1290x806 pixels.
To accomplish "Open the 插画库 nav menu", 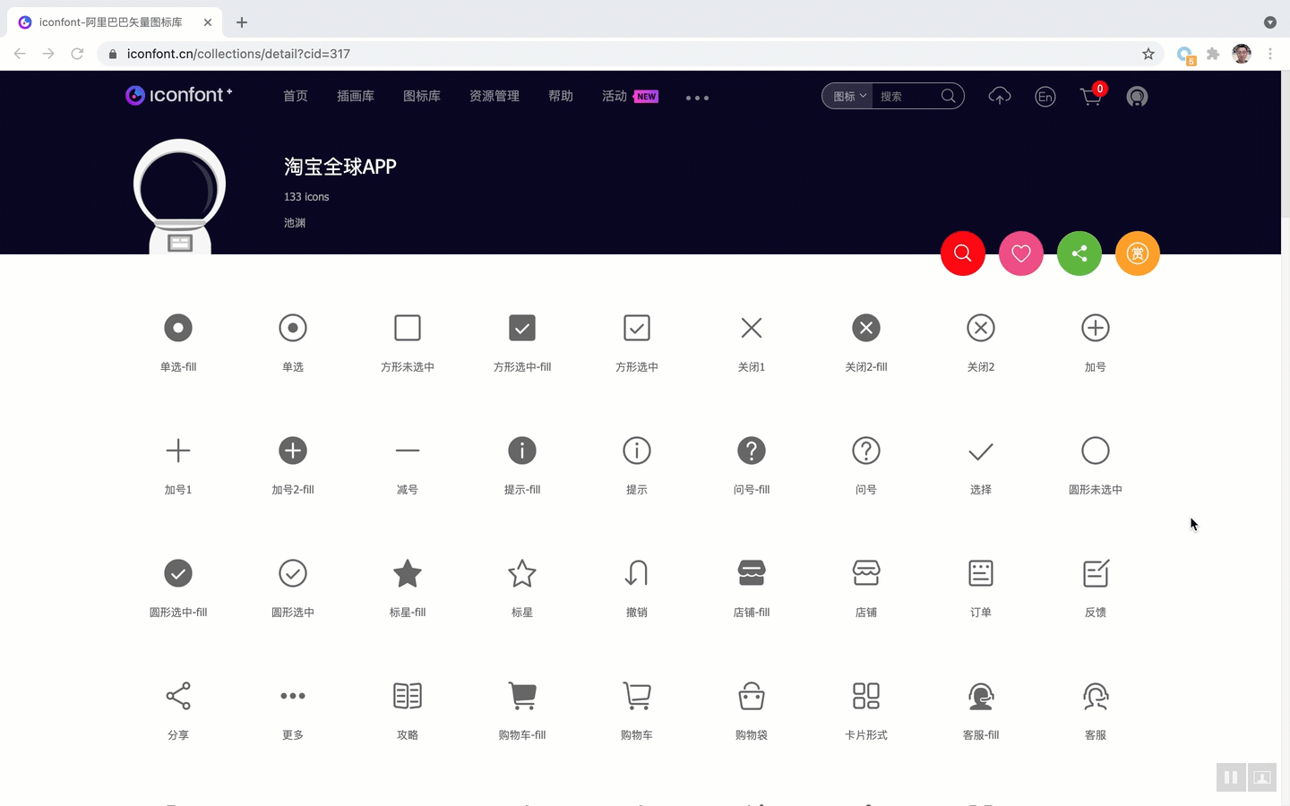I will pos(356,96).
